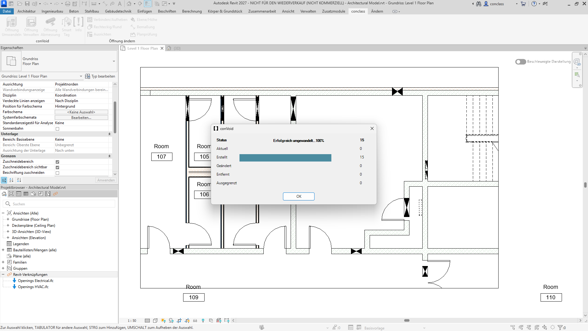This screenshot has width=588, height=331.
Task: Check Beschriftung zuschneiden checkbox
Action: coord(57,173)
